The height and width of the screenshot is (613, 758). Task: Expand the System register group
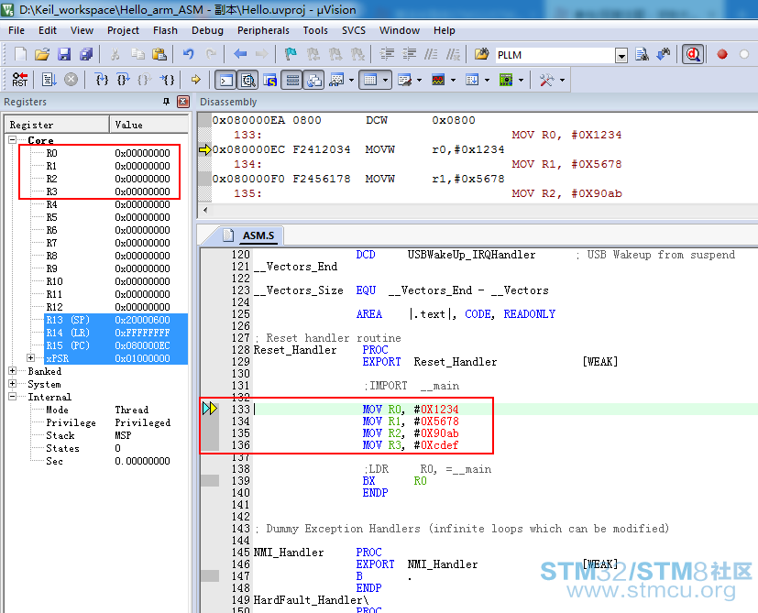13,383
